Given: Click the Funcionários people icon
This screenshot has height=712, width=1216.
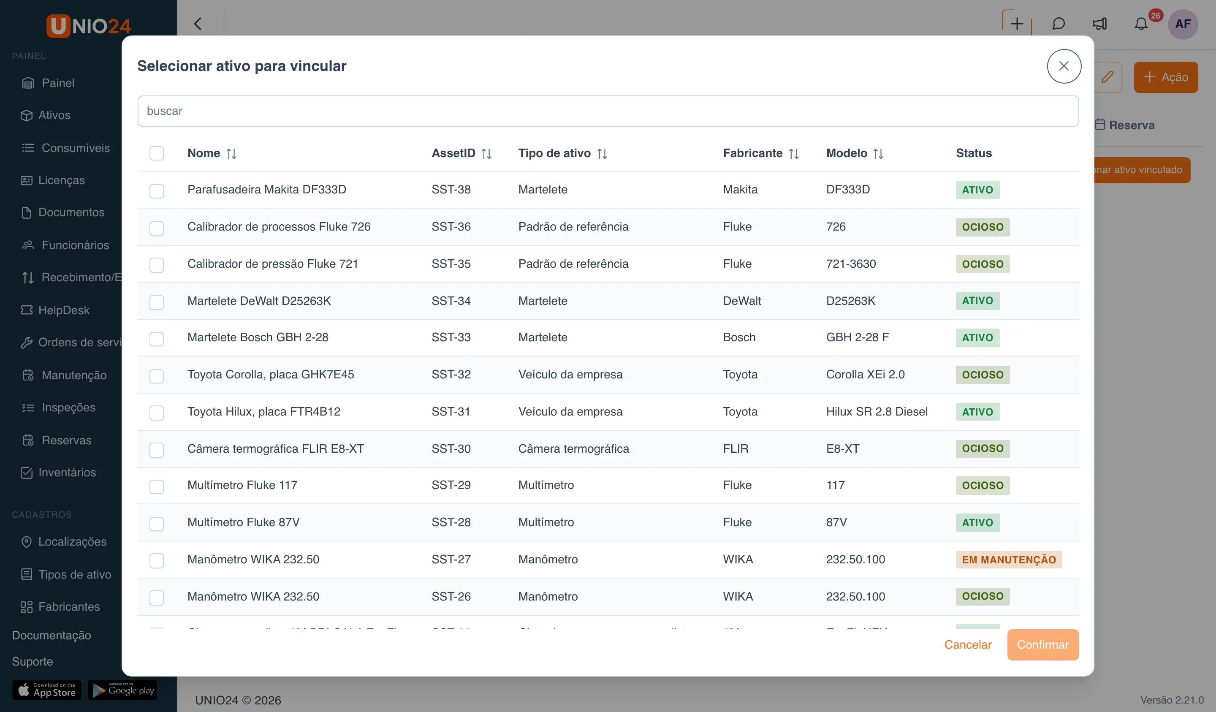Looking at the screenshot, I should coord(28,245).
